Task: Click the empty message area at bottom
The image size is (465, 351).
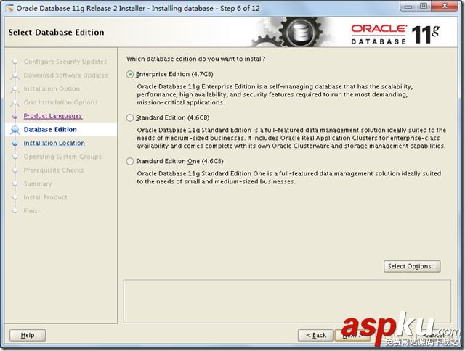Action: coord(287,301)
